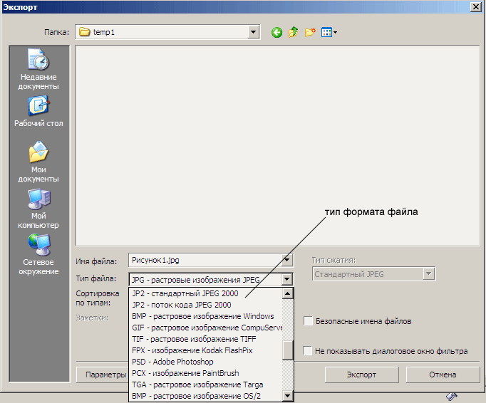Select JP2 - поток кода JPEG 2000
486x403 pixels.
tap(205, 305)
